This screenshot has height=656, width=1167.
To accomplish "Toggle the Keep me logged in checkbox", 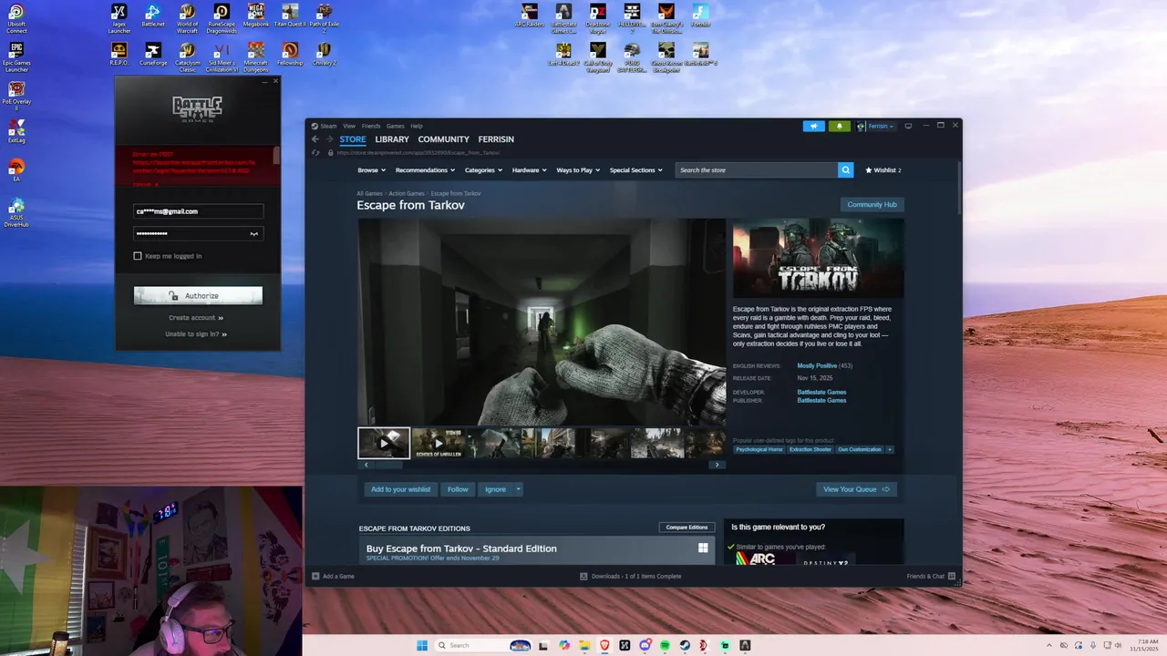I will pyautogui.click(x=138, y=256).
